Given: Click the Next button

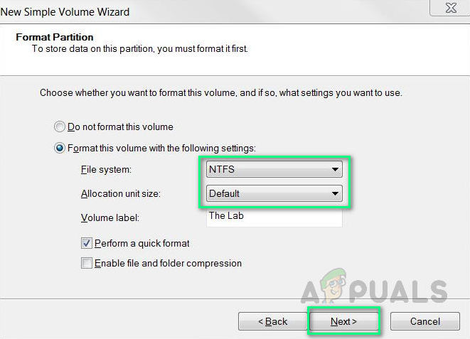Looking at the screenshot, I should [343, 321].
